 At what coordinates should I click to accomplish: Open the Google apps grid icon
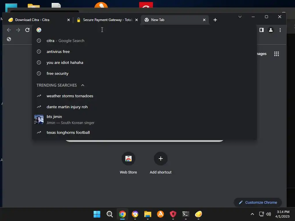276,54
